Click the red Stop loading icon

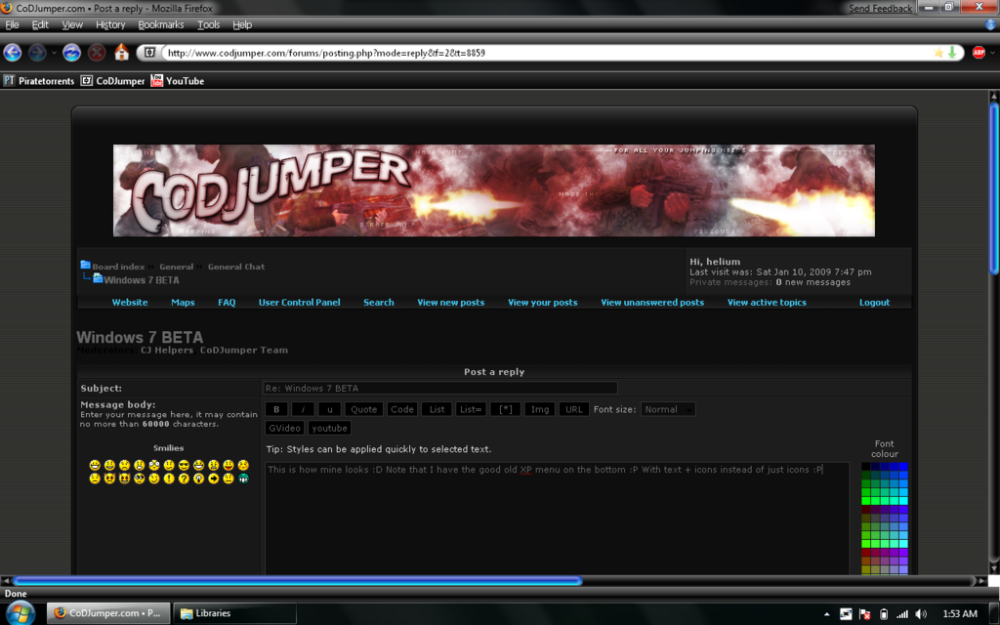97,53
